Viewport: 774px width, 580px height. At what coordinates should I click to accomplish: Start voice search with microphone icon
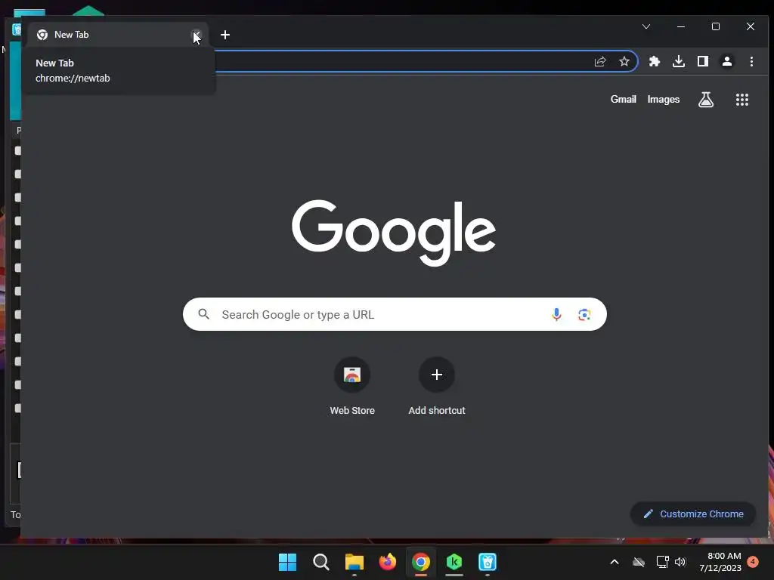pos(556,314)
